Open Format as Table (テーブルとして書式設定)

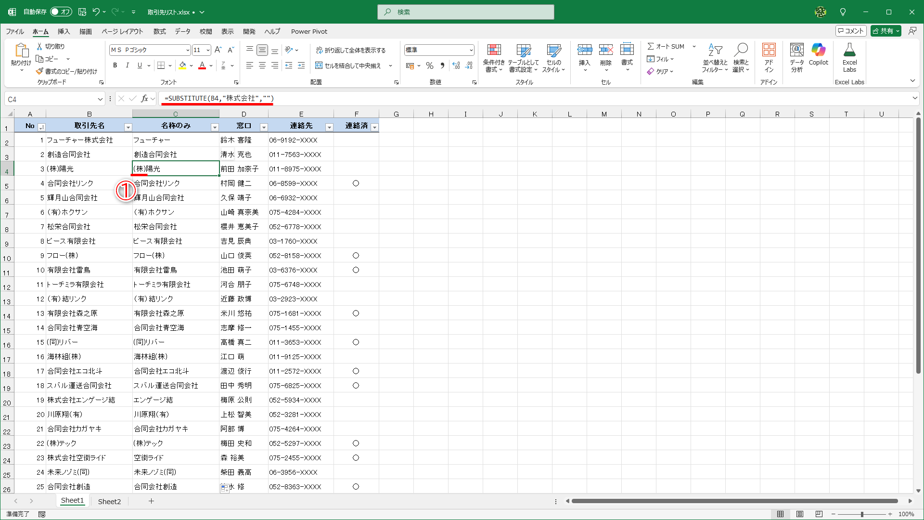[524, 57]
